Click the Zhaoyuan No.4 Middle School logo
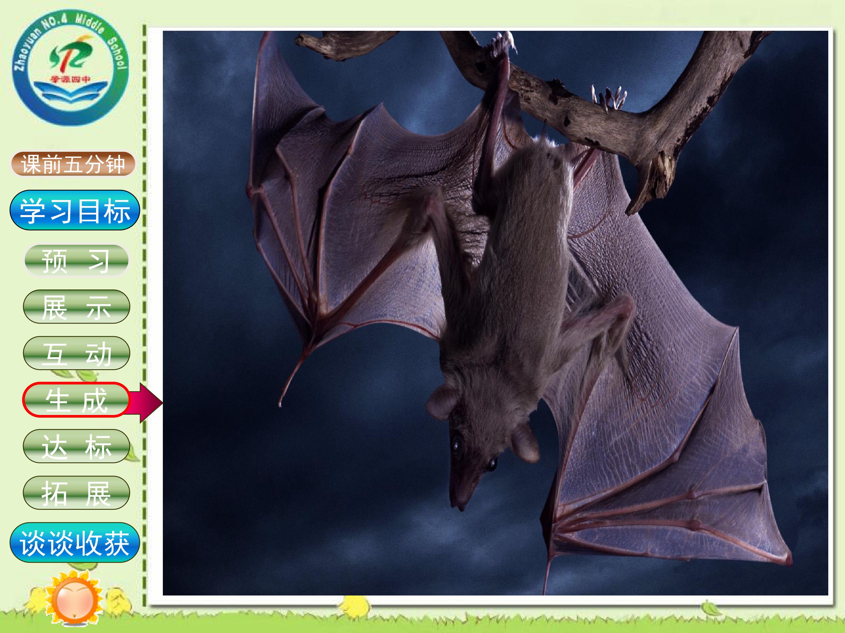Viewport: 845px width, 633px height. (x=70, y=67)
